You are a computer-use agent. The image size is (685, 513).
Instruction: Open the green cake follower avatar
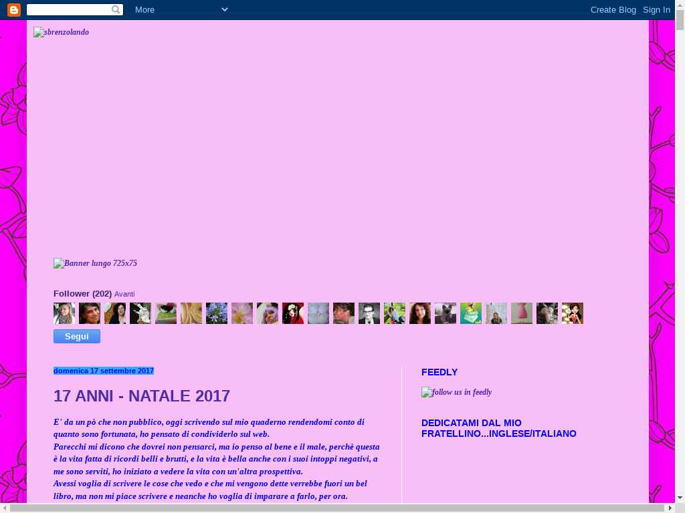click(471, 313)
